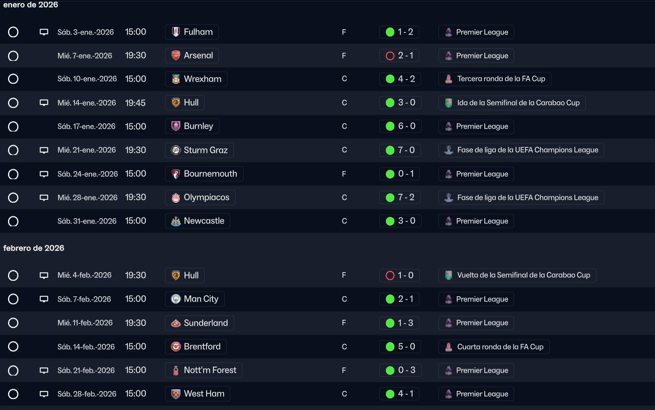Image resolution: width=655 pixels, height=410 pixels.
Task: Open the 7 - 2 result against Olympiacos
Action: click(400, 198)
